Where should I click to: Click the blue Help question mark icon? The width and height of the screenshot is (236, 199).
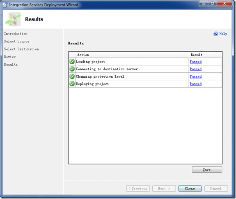[x=215, y=34]
